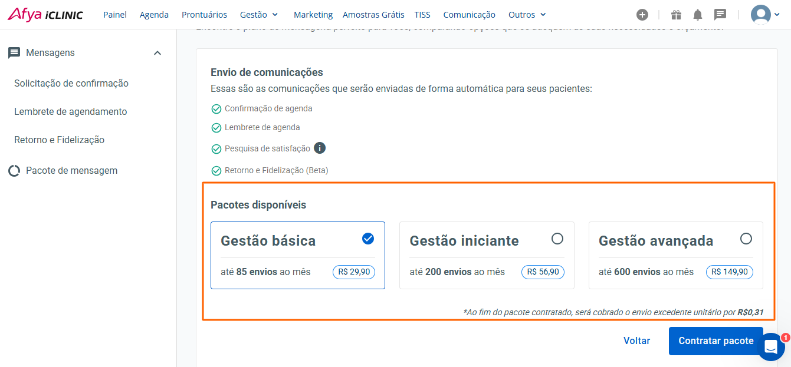Collapse the Mensagens sidebar section
The width and height of the screenshot is (791, 367).
[x=157, y=53]
